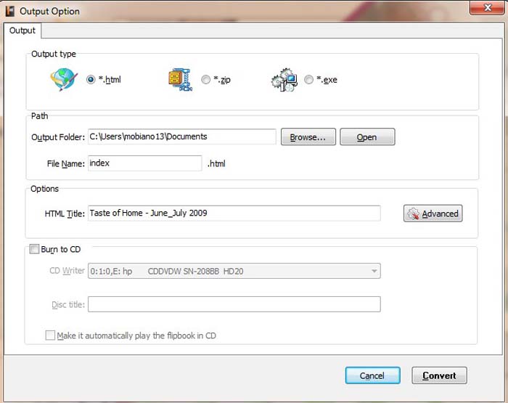Select the *.exe output type radio
Viewport: 508px width, 403px height.
(x=308, y=79)
